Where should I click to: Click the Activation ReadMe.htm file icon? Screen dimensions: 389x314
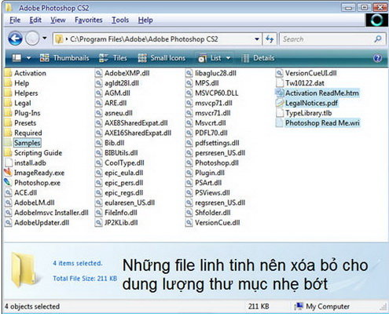(x=280, y=93)
